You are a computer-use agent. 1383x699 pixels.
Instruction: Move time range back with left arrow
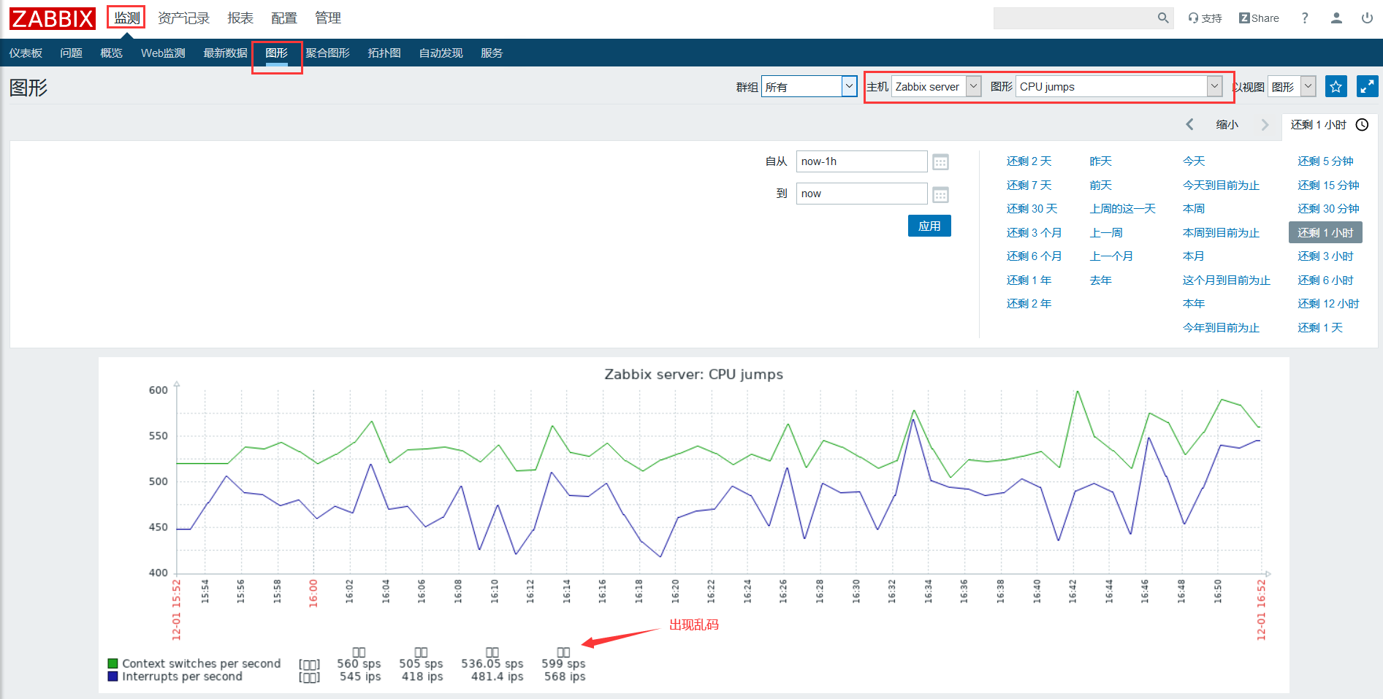click(x=1189, y=125)
